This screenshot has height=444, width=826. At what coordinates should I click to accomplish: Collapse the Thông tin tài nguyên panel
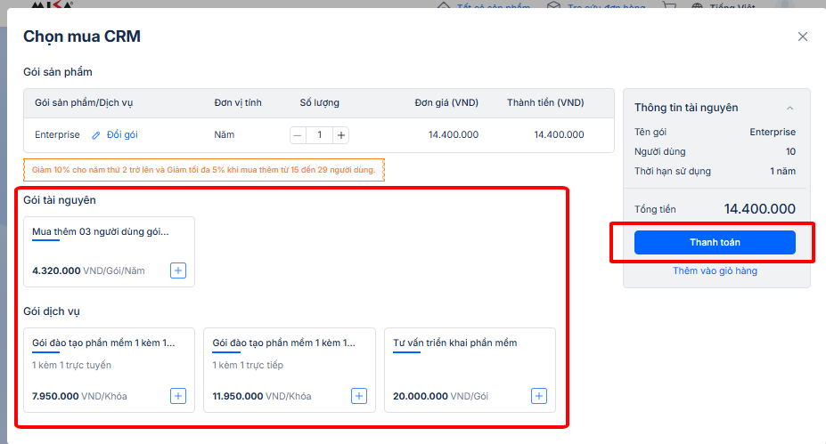pyautogui.click(x=789, y=108)
